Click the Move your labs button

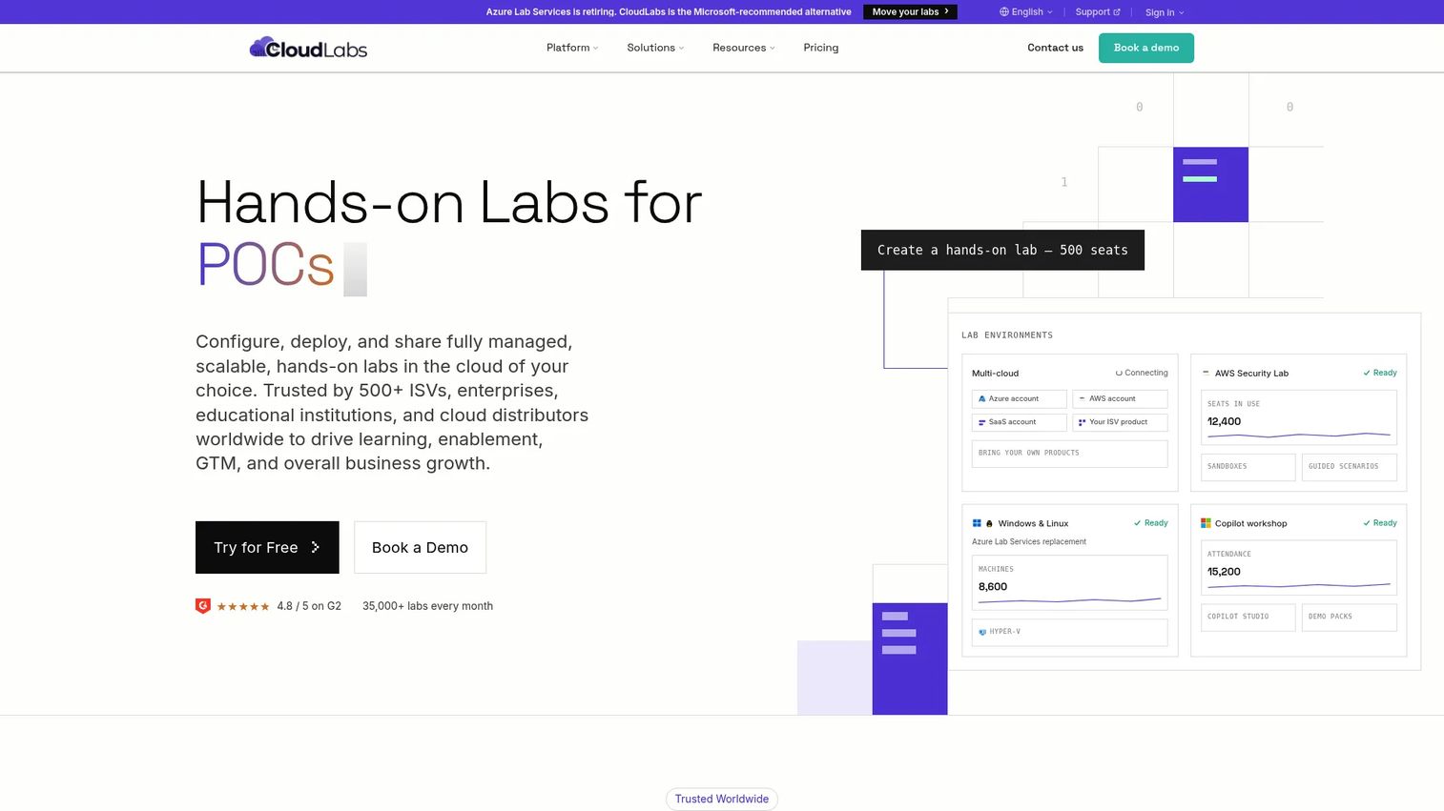point(910,12)
